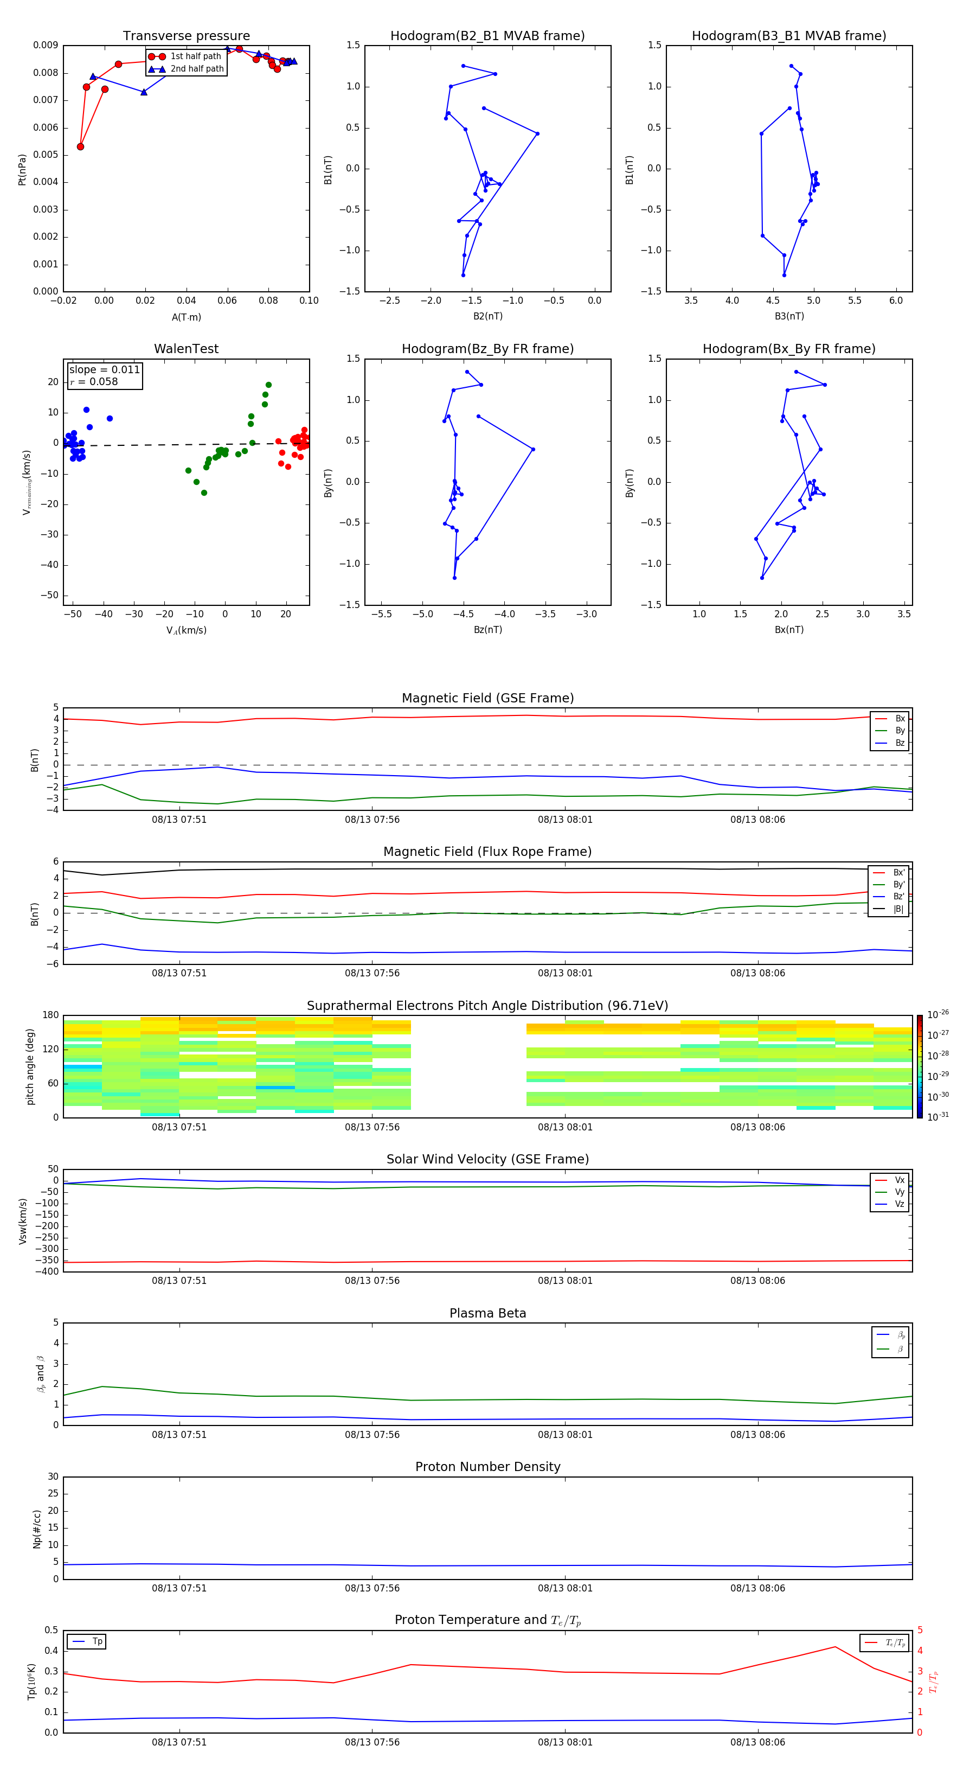Select Bz' in the flux rope legend
This screenshot has width=976, height=1790.
[889, 897]
